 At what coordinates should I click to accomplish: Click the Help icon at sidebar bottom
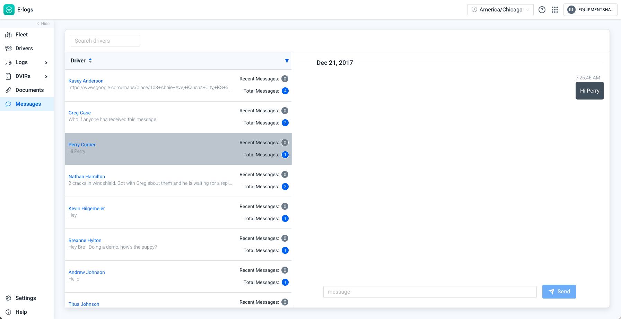(x=8, y=312)
